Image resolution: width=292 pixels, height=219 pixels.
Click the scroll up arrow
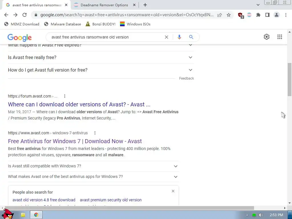[289, 32]
